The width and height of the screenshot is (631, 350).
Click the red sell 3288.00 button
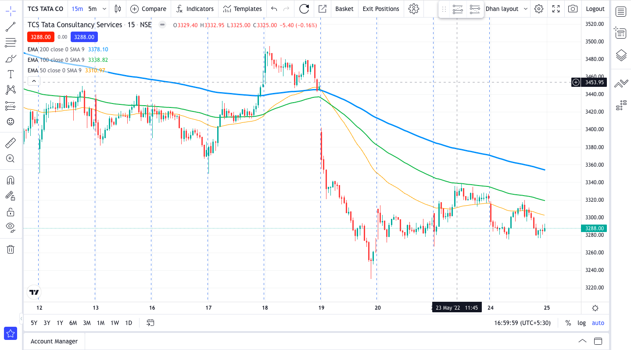41,37
